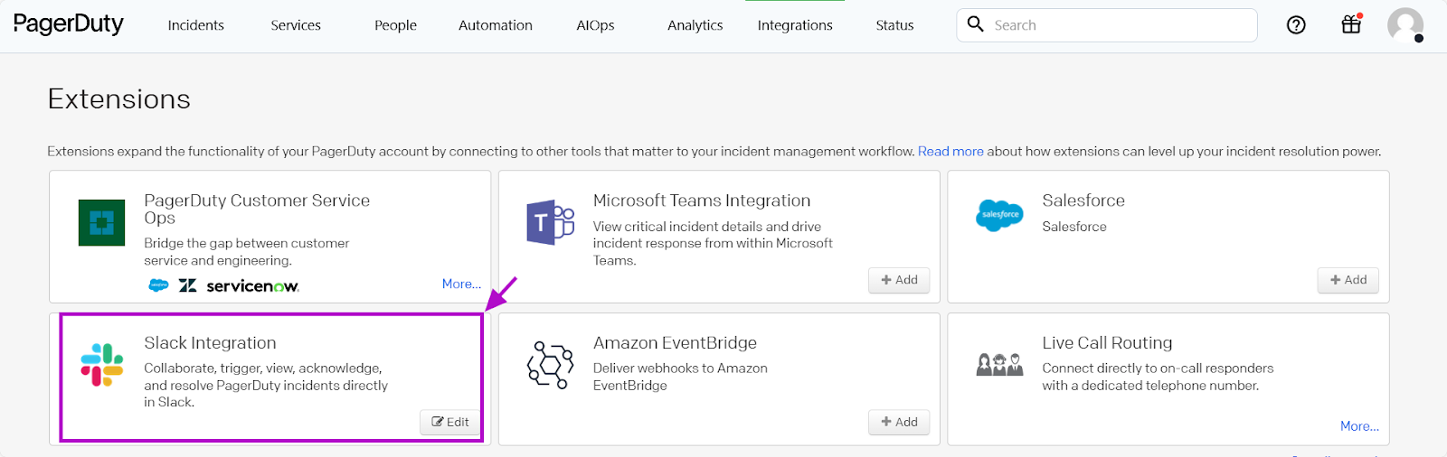Viewport: 1447px width, 457px height.
Task: Click the Salesforce cloud logo in Salesforce card
Action: click(x=999, y=215)
